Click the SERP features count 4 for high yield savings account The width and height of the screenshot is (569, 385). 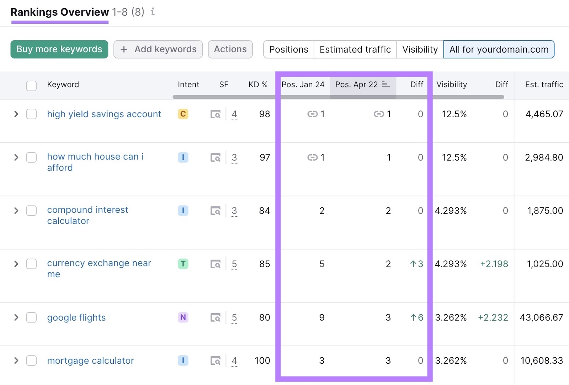[234, 114]
